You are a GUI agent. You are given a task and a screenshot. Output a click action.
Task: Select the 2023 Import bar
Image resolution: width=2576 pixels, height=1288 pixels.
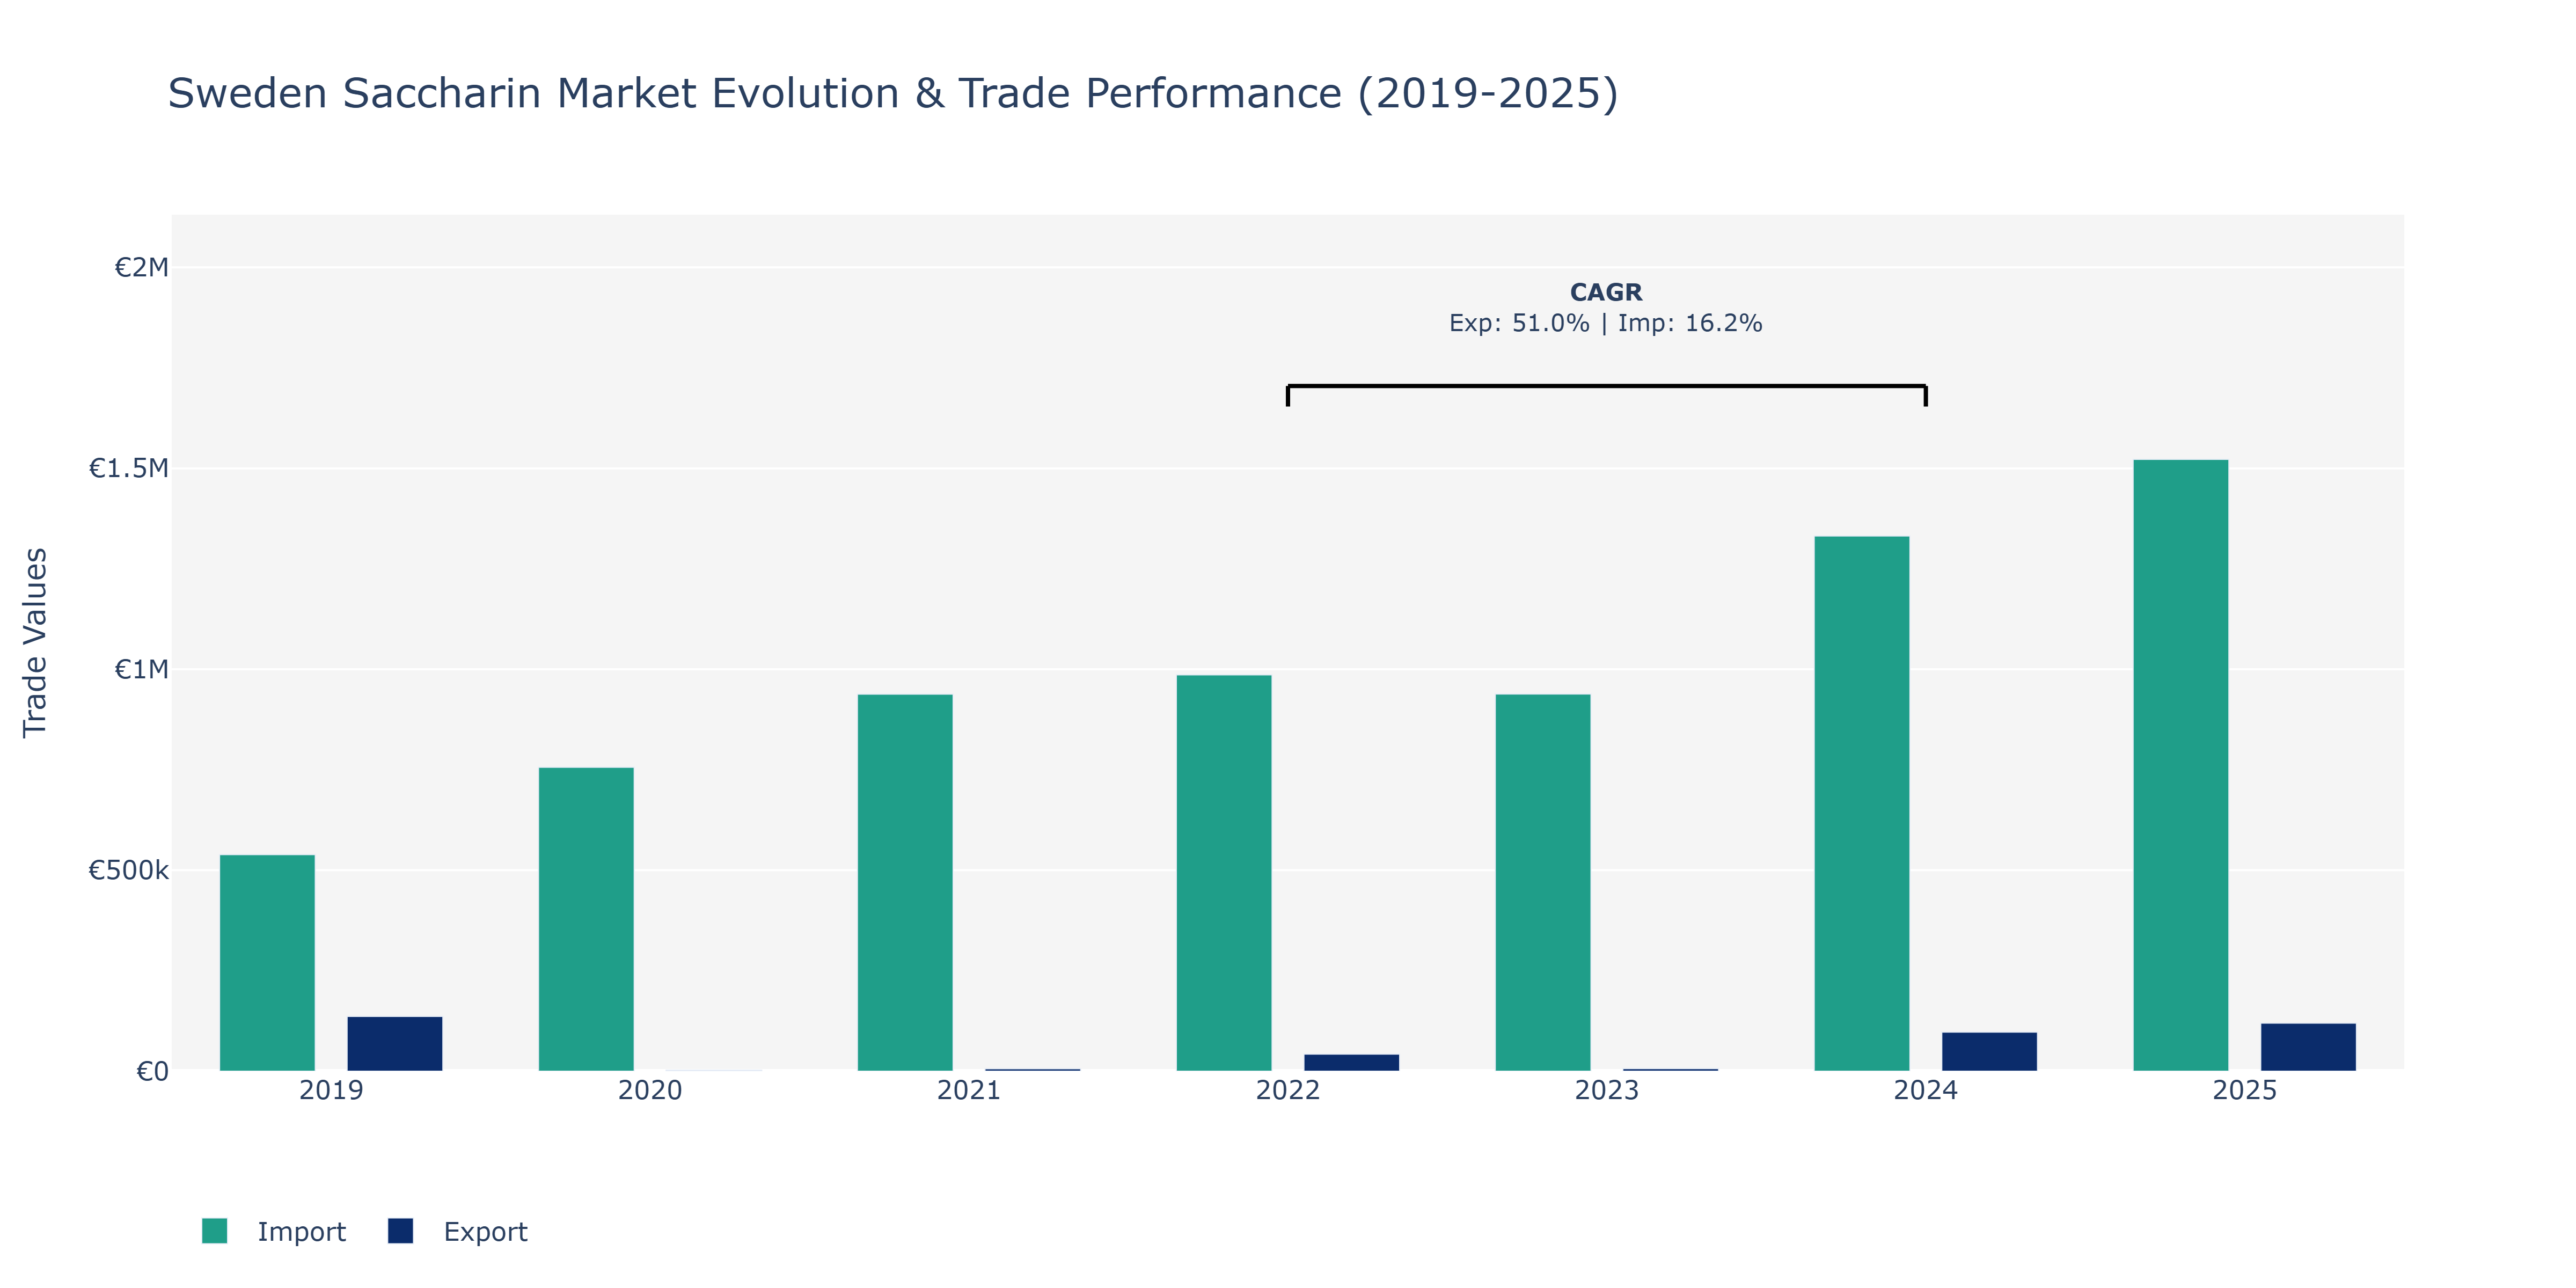click(x=1543, y=883)
